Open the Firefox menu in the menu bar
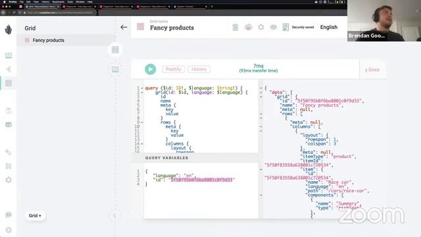 click(x=12, y=1)
